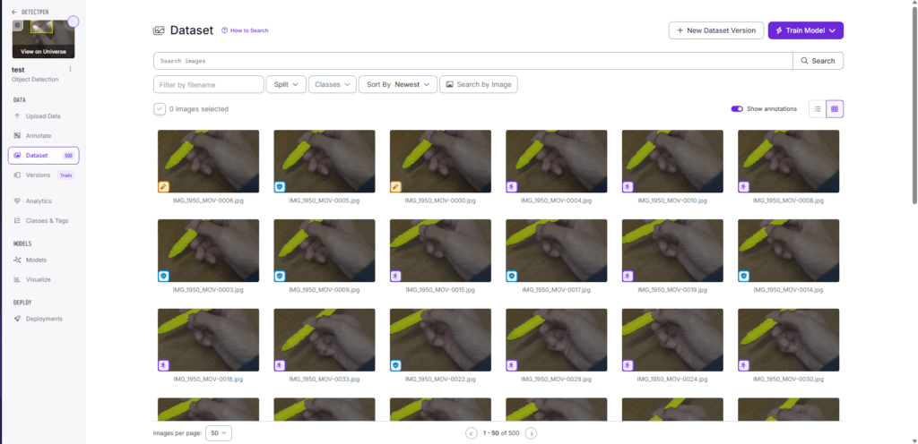Go to previous page arrow
The image size is (918, 444).
point(472,433)
